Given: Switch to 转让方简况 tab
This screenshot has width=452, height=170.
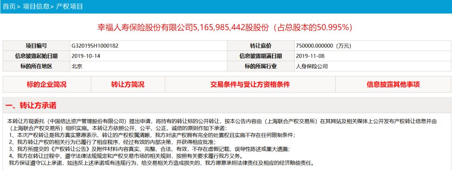Looking at the screenshot, I should (128, 84).
